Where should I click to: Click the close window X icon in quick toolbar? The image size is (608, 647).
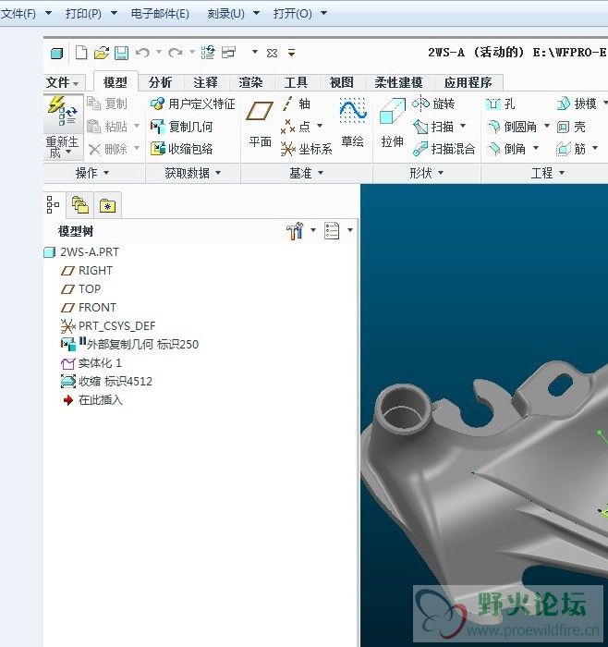272,54
